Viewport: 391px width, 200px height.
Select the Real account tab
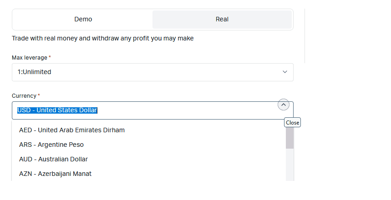point(222,20)
